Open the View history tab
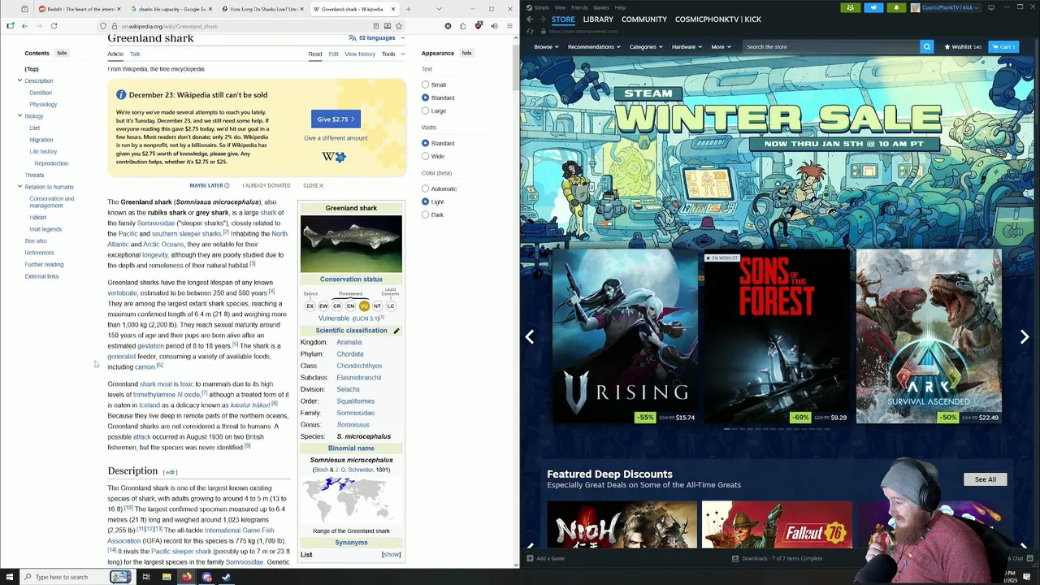Viewport: 1040px width, 585px height. [360, 54]
